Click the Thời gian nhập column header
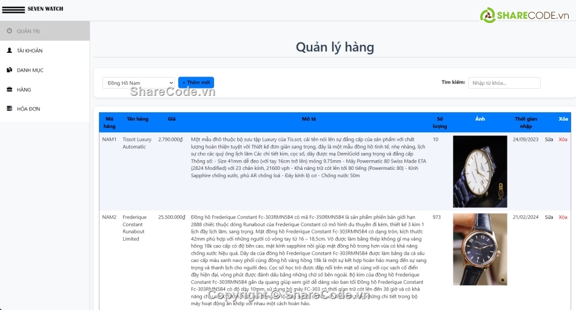 (526, 123)
